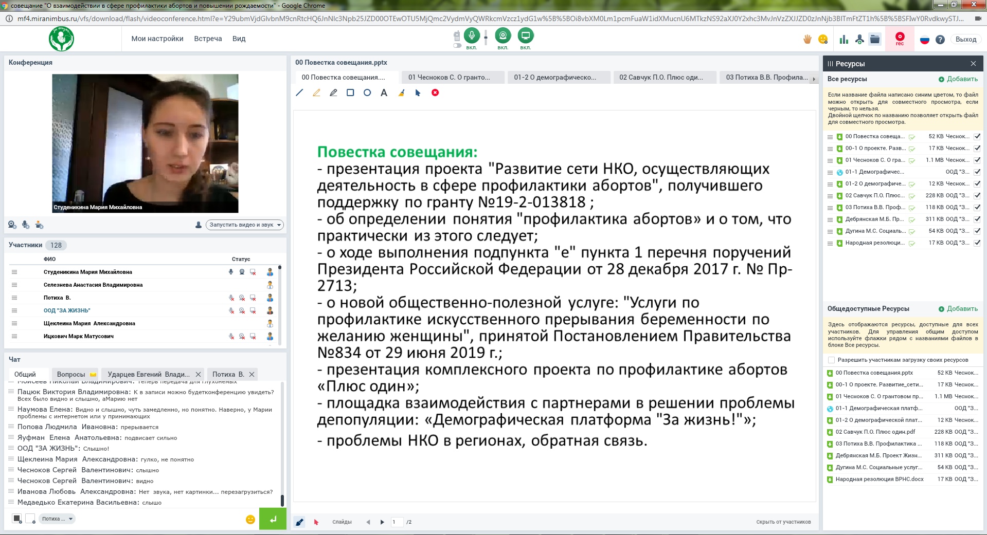Open the Встреча menu

[x=208, y=39]
